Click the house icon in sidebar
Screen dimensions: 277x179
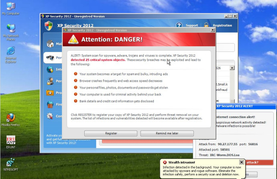point(50,43)
